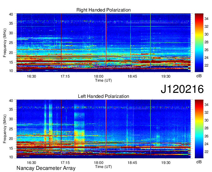Screen dimensions: 212x172
Task: Click the wide yellow burst near 17:30 in left polarization
Action: (x=79, y=128)
